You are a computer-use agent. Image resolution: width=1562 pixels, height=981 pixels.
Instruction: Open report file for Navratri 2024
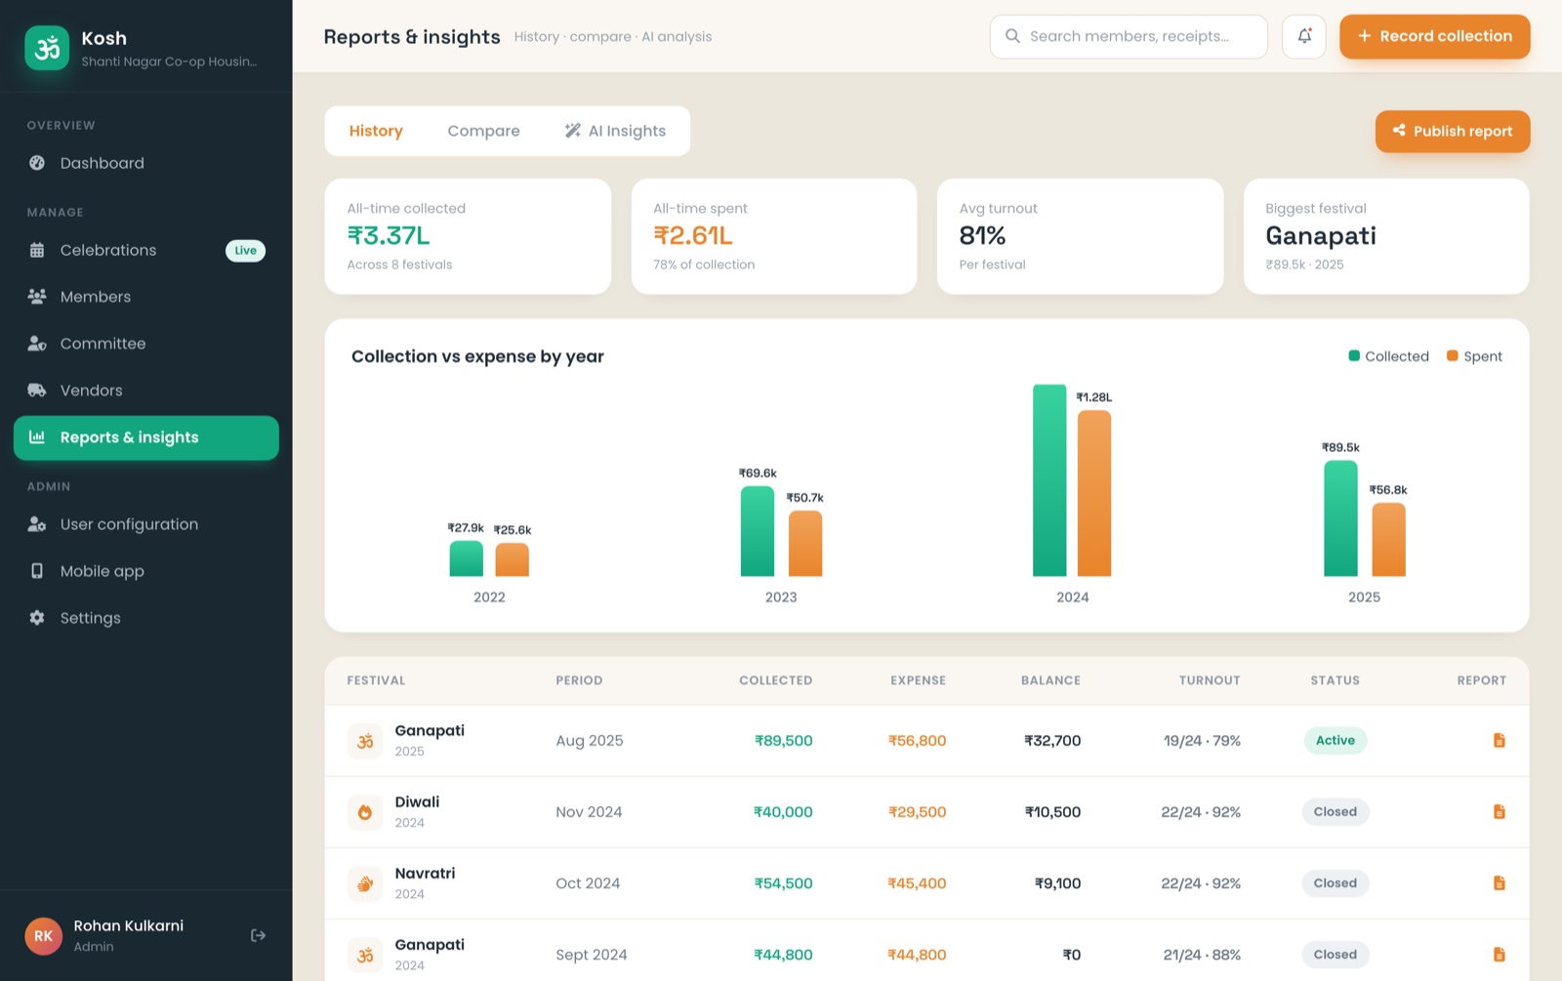click(1500, 883)
